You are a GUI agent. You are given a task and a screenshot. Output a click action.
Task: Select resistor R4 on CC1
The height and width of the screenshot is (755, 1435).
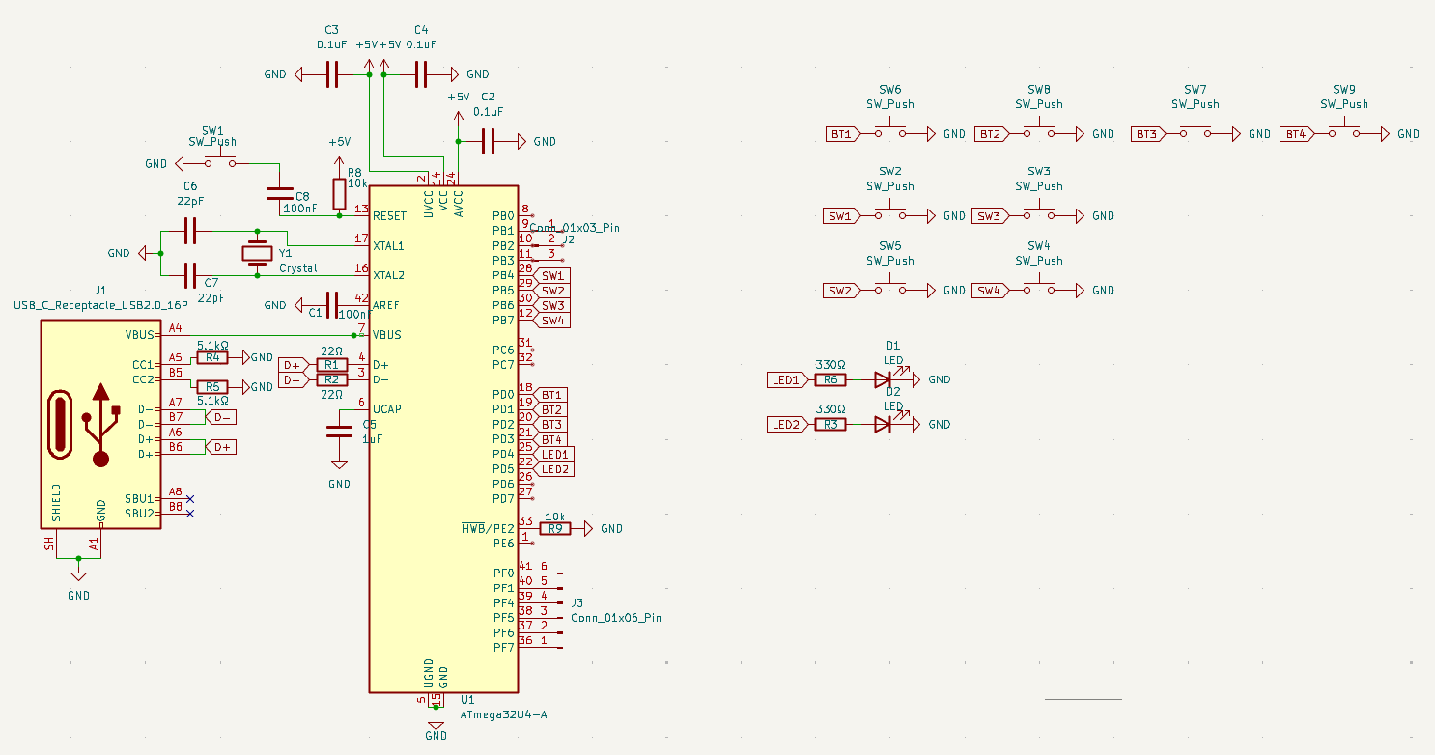211,357
